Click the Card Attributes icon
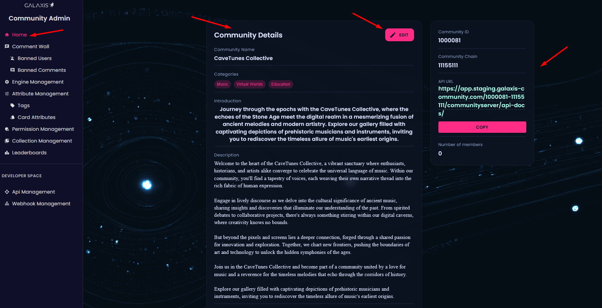Viewport: 602px width, 308px height. pos(13,117)
